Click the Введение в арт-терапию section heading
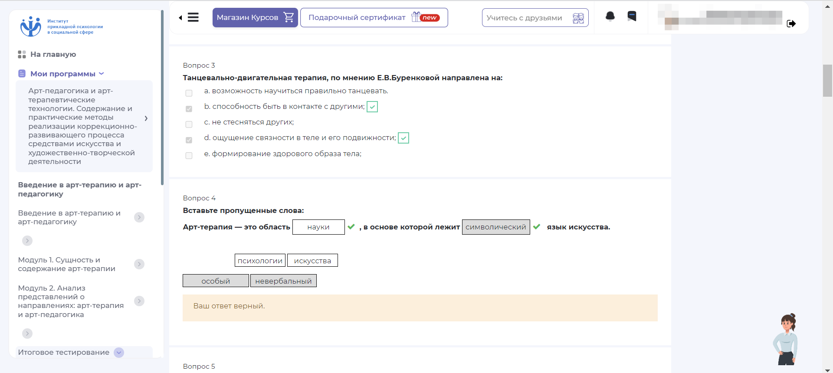The height and width of the screenshot is (373, 833). [x=80, y=189]
